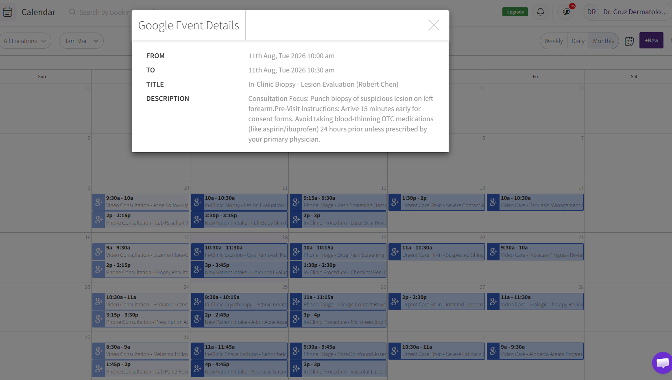Open the chat support bubble
This screenshot has width=672, height=380.
coord(662,363)
